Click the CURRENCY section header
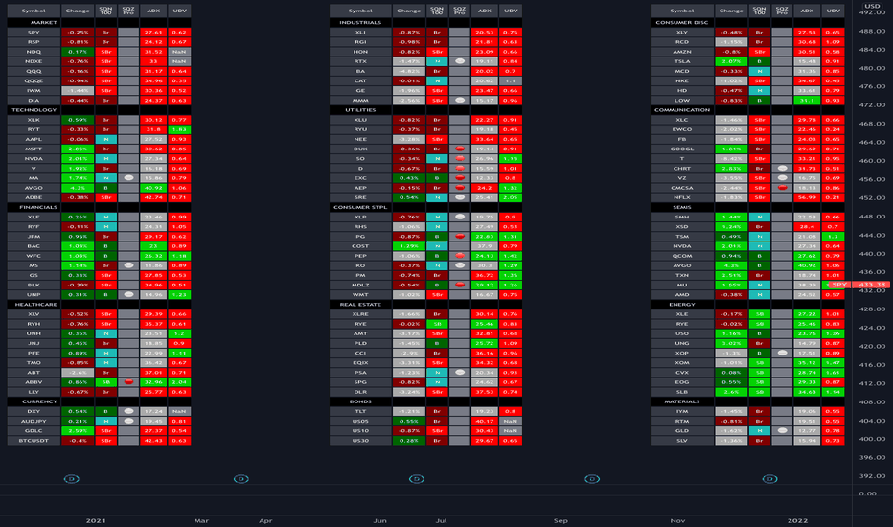This screenshot has height=527, width=893. click(39, 401)
